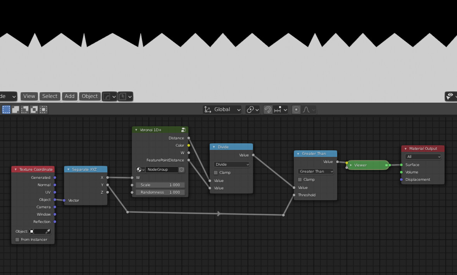Screen dimensions: 457x275
Task: Select the green Viewer node
Action: coord(368,165)
